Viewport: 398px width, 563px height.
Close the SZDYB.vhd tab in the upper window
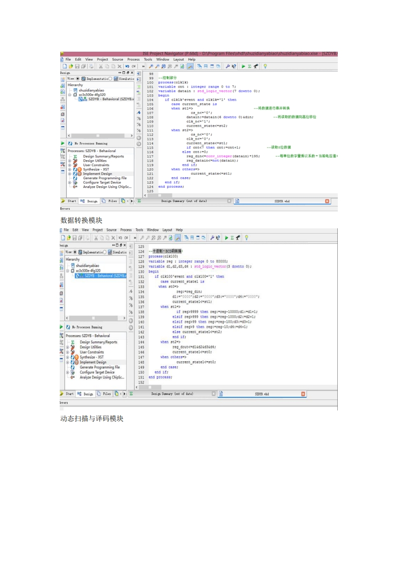pyautogui.click(x=327, y=201)
